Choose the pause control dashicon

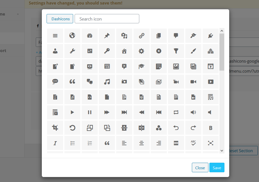(x=89, y=112)
